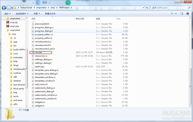Open the shellext folder in the tree
The width and height of the screenshot is (193, 122).
tap(15, 81)
